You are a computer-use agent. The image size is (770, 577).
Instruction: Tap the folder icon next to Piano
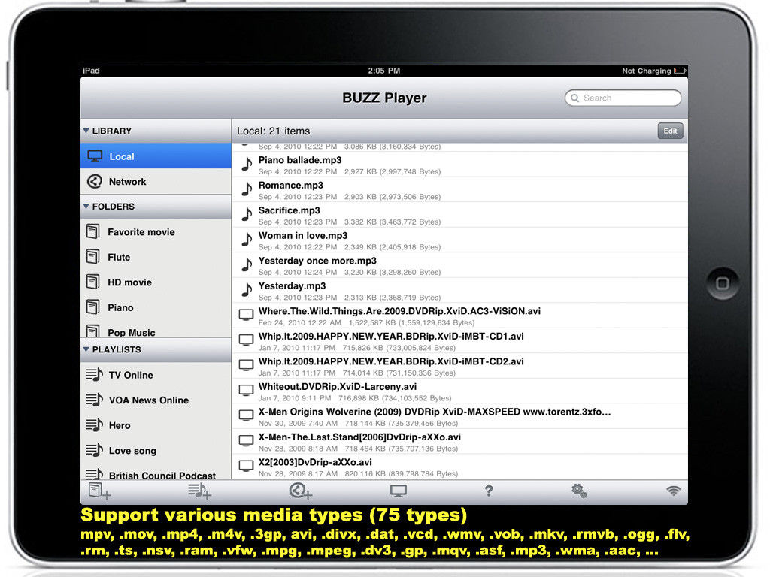point(92,307)
